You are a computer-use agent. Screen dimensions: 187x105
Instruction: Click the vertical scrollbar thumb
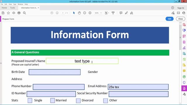click(x=180, y=38)
